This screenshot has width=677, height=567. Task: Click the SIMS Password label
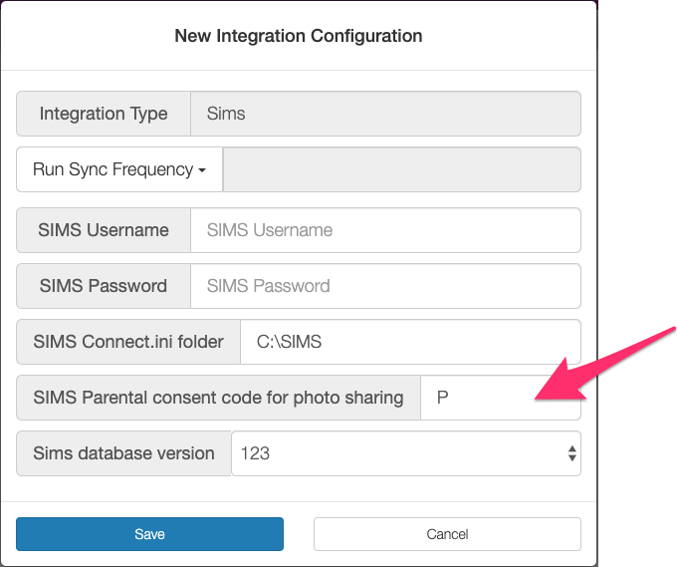pyautogui.click(x=104, y=286)
